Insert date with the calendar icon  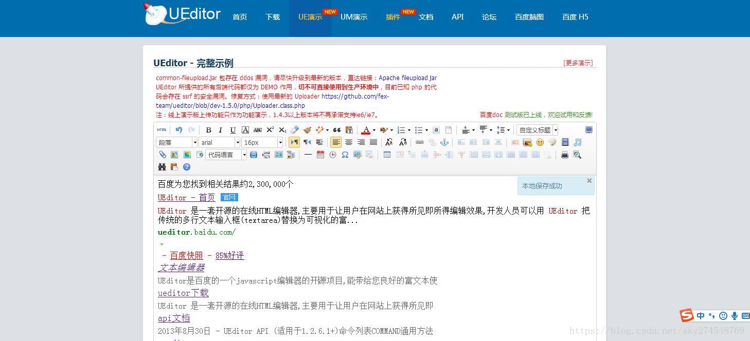click(x=320, y=155)
